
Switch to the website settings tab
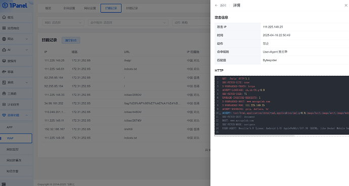[x=90, y=8]
